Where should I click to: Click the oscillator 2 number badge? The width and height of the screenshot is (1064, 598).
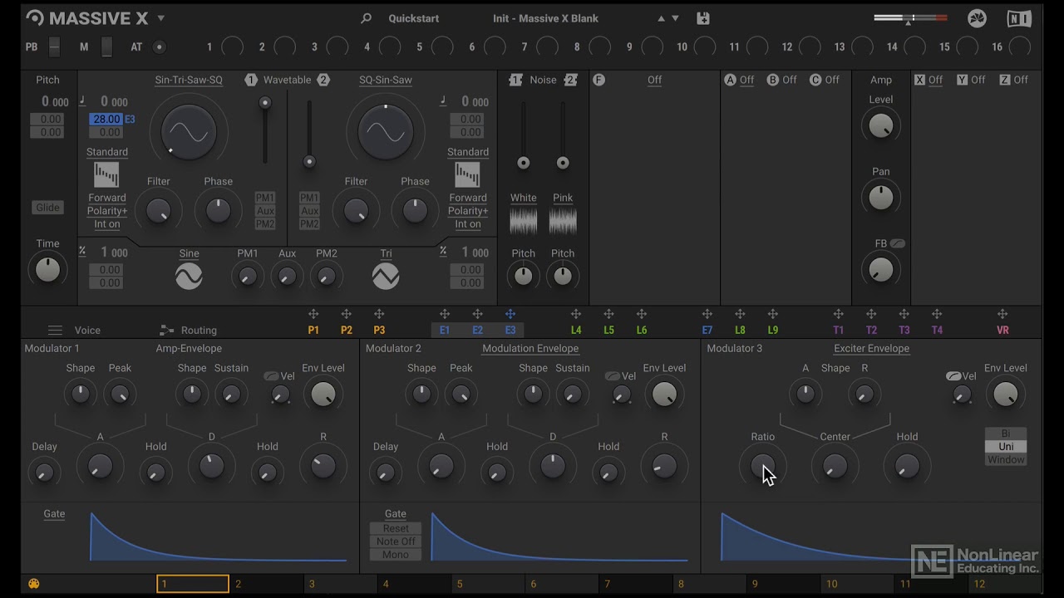tap(323, 80)
